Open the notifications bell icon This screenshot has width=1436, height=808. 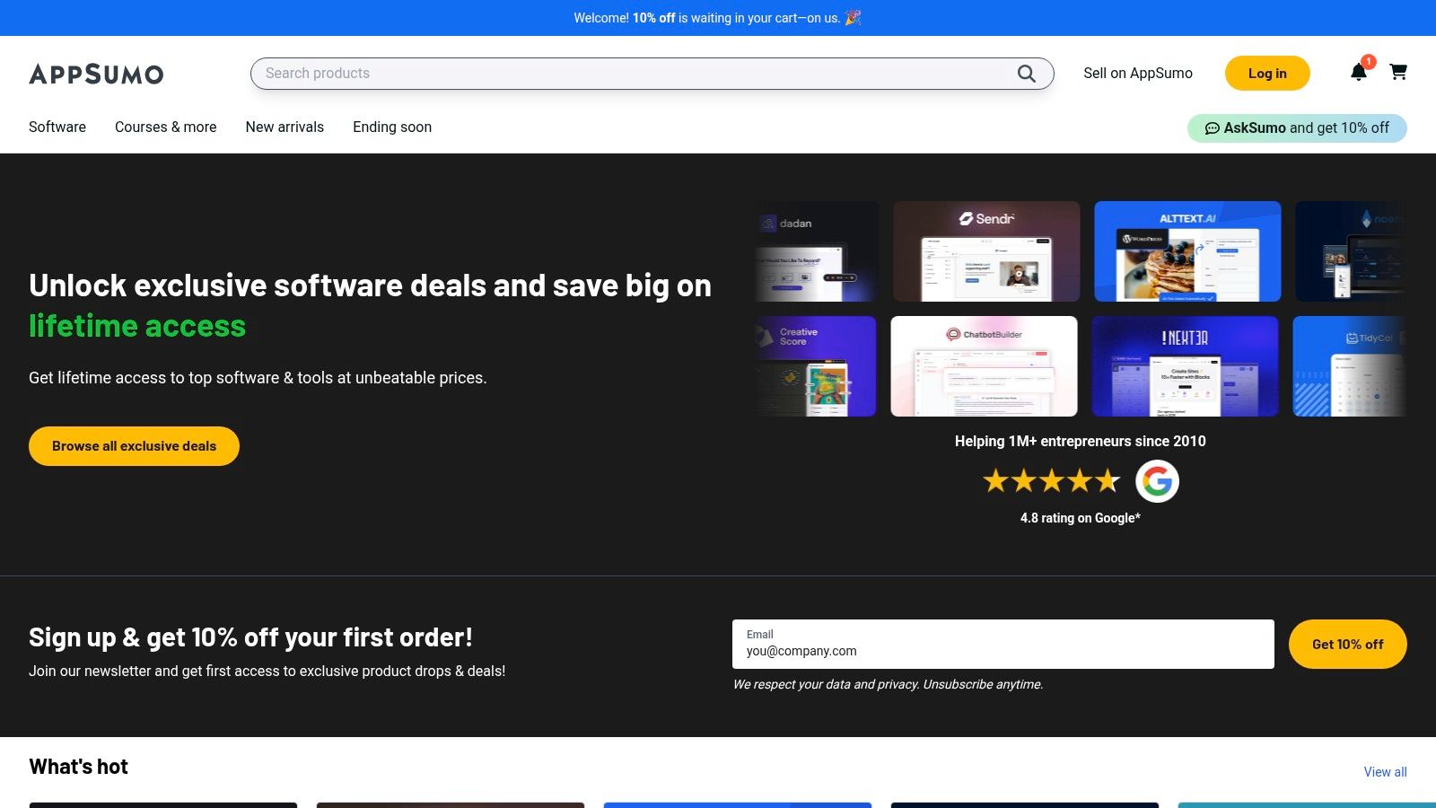[1359, 73]
